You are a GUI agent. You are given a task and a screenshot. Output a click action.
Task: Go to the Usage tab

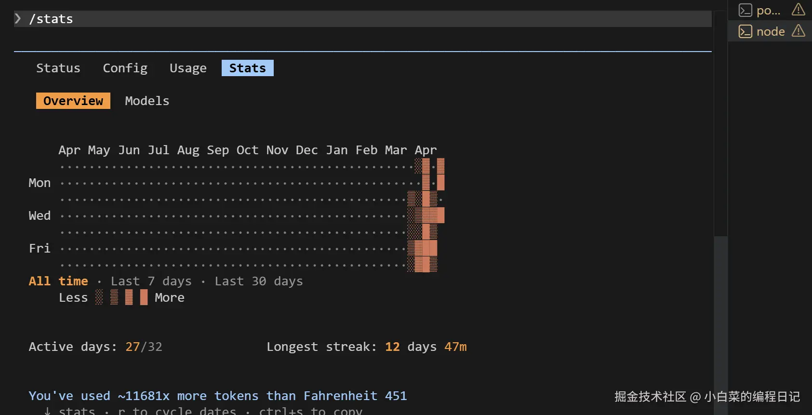pos(188,68)
